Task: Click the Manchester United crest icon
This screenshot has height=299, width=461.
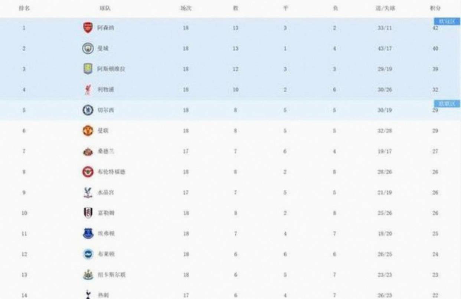Action: click(x=88, y=131)
